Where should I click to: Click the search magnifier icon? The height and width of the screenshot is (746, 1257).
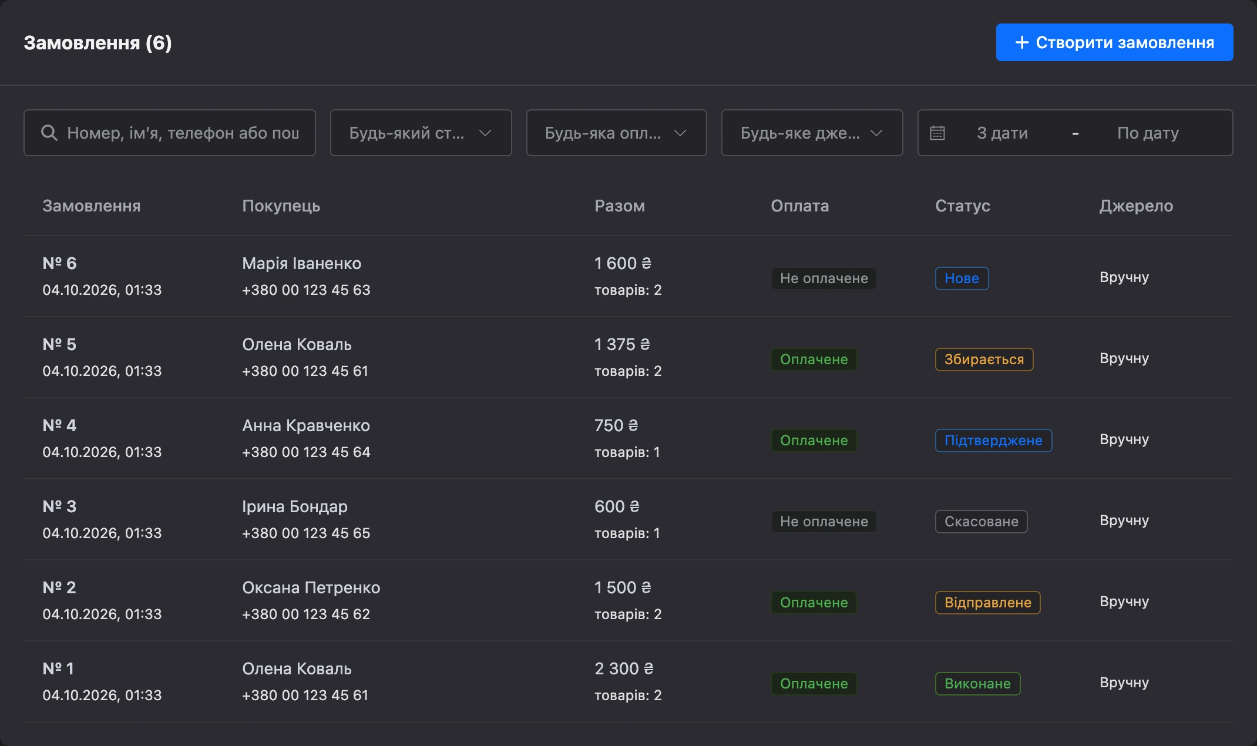coord(49,133)
